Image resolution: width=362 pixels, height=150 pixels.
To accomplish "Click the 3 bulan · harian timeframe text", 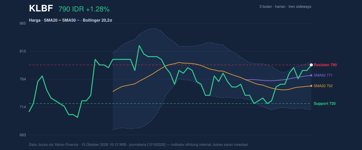I will (272, 7).
